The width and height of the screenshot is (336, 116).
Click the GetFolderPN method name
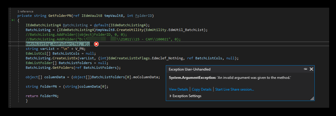pos(60,16)
